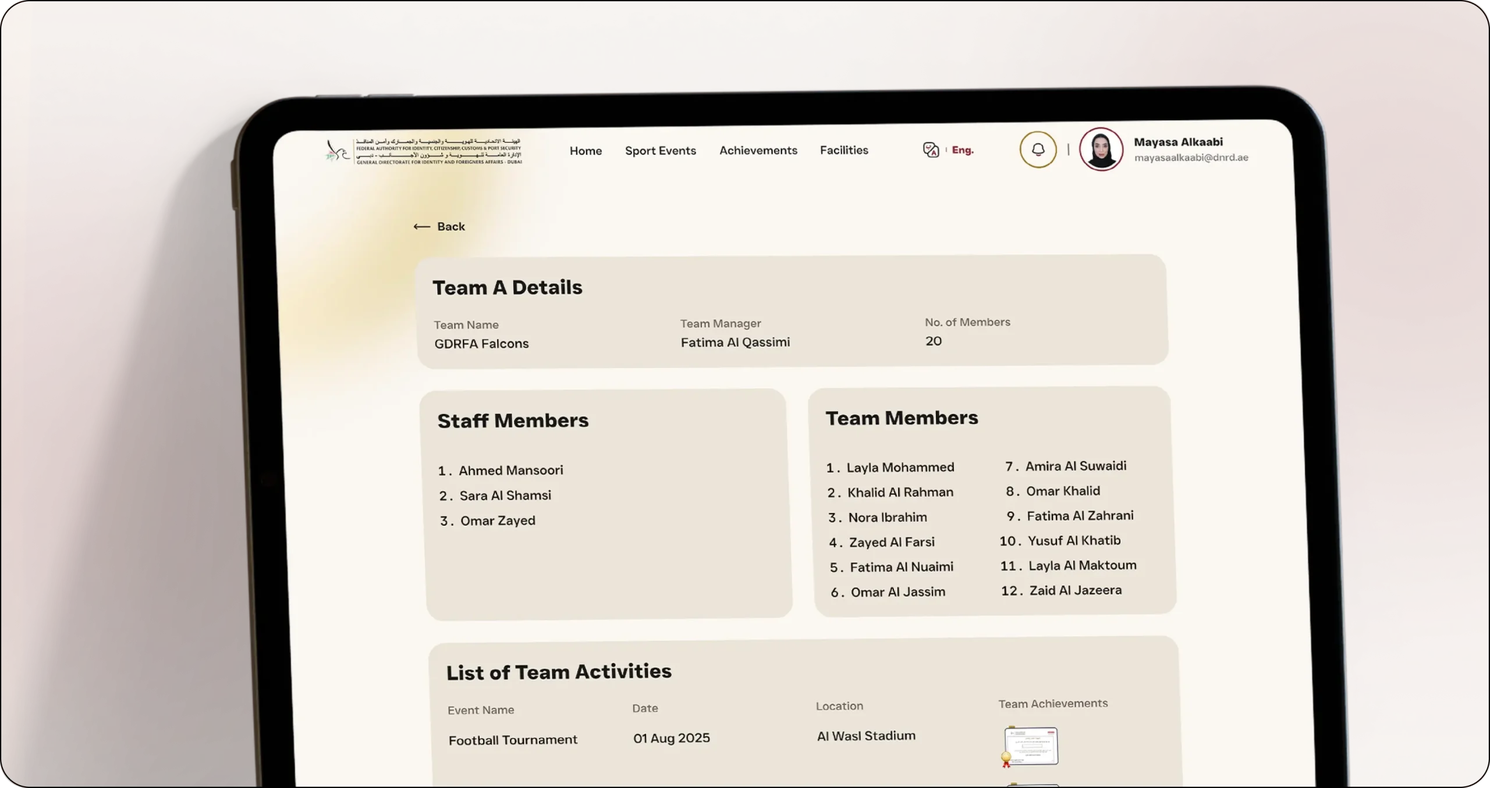Screen dimensions: 1490x788
Task: Click the Event Name column header
Action: coord(481,710)
